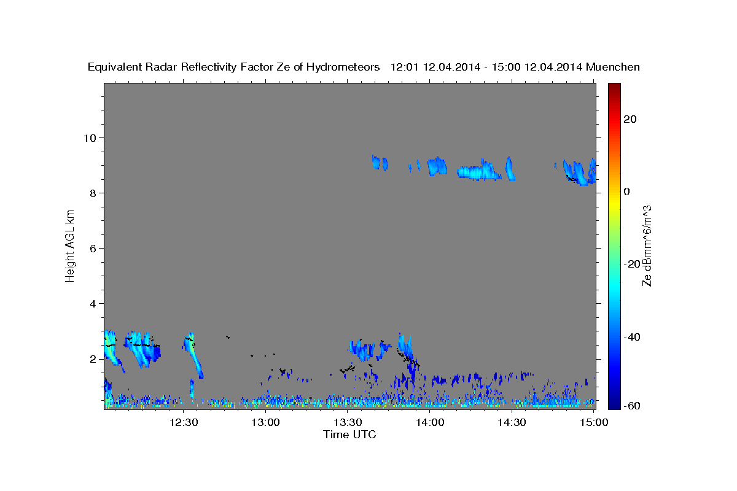Click the height tick label 6
Image resolution: width=737 pixels, height=491 pixels.
pos(93,248)
